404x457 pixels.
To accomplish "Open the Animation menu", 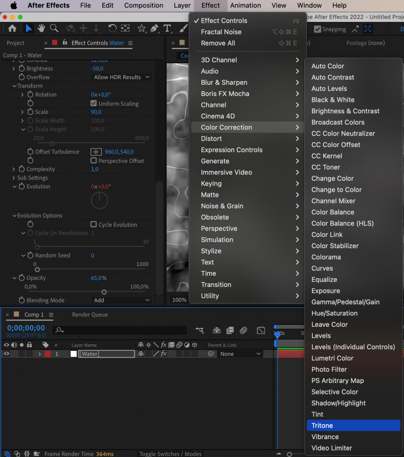I will tap(245, 5).
